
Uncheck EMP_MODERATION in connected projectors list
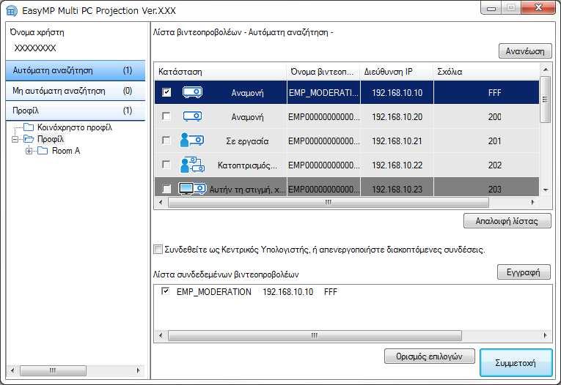click(165, 291)
